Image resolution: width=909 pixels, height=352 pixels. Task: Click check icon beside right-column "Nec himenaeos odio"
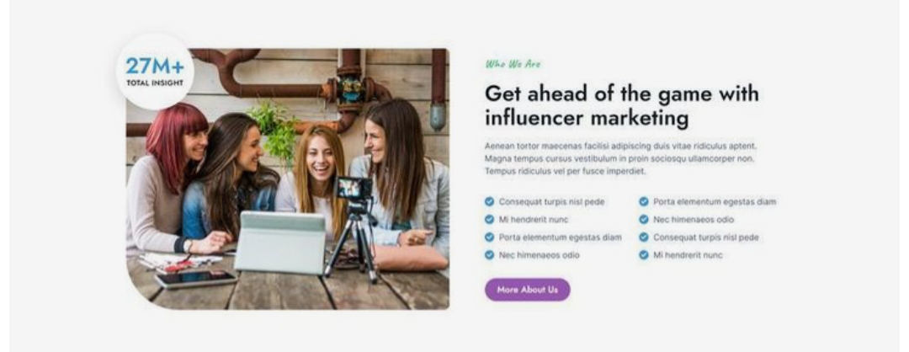[x=644, y=220]
